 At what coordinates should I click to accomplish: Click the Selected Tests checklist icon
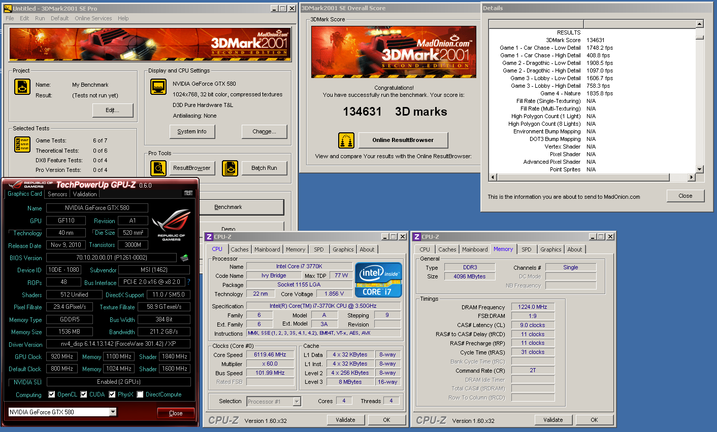[x=22, y=145]
